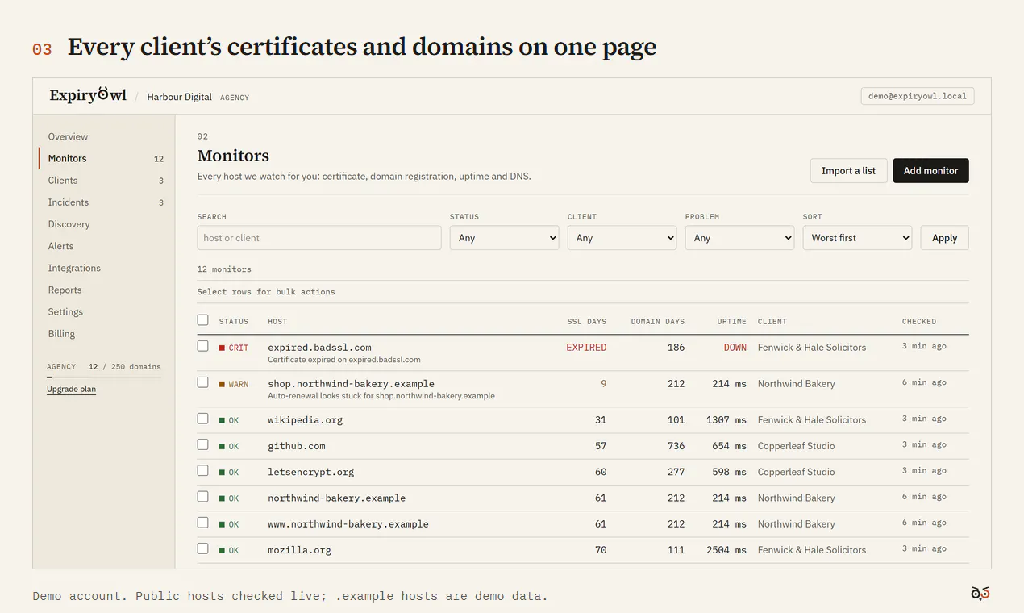Tick the wikipedia.org row checkbox
Viewport: 1024px width, 613px height.
pyautogui.click(x=202, y=419)
